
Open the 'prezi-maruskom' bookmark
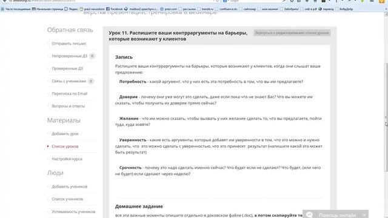tap(92, 9)
